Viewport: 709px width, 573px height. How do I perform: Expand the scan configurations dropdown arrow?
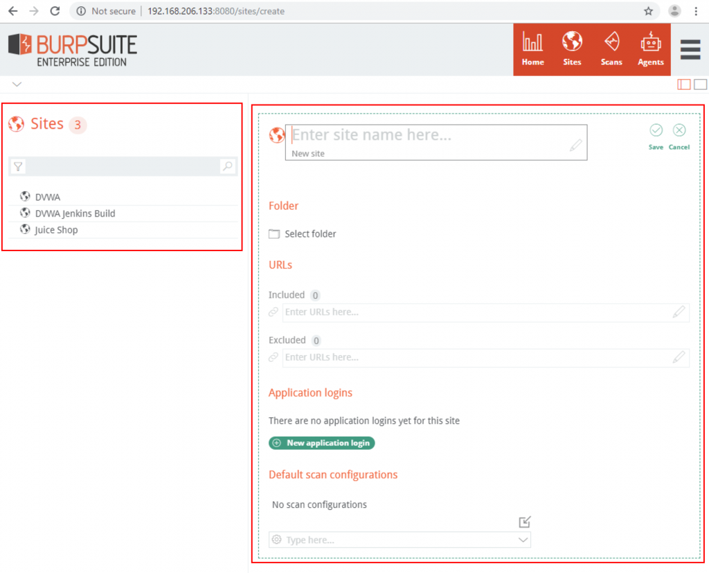pyautogui.click(x=523, y=540)
